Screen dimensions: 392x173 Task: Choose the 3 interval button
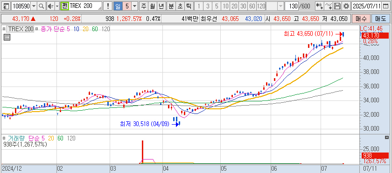[x=208, y=6]
